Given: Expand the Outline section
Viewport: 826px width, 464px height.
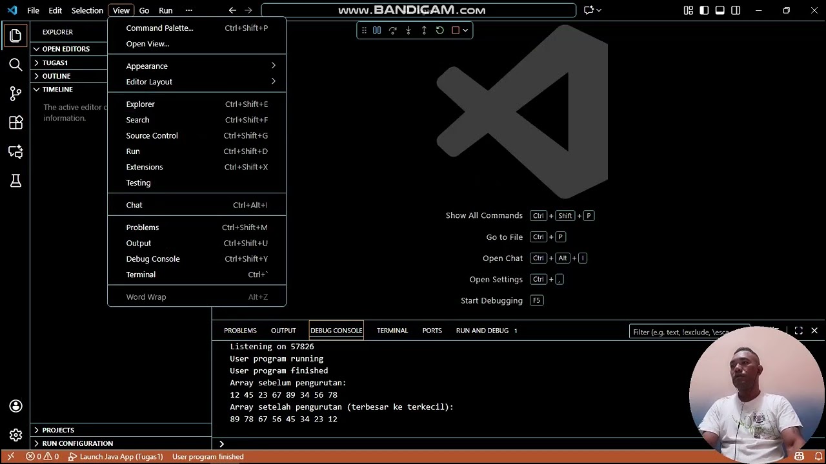Looking at the screenshot, I should 56,76.
